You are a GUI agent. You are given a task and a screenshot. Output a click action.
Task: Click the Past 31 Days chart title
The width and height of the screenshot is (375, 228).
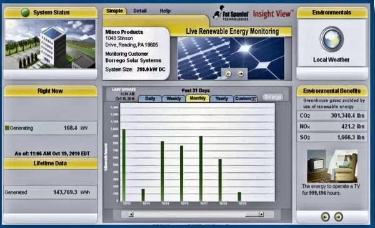(196, 91)
